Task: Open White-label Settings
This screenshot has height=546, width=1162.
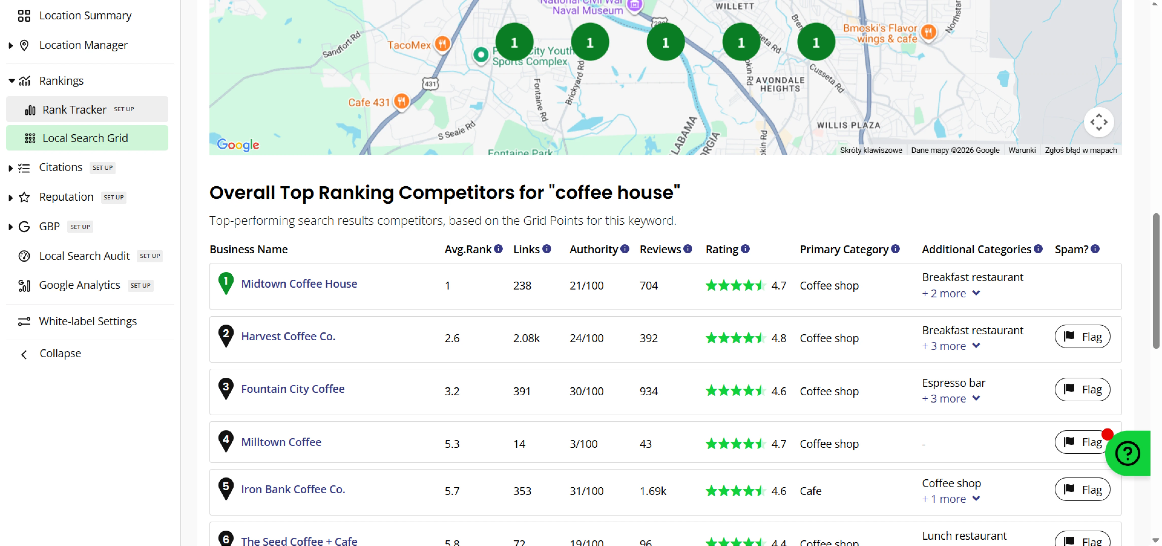Action: (88, 321)
